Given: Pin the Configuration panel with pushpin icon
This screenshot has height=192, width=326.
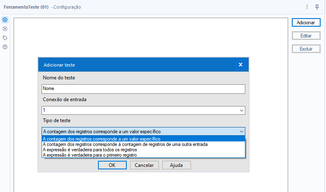Looking at the screenshot, I should coord(317,7).
